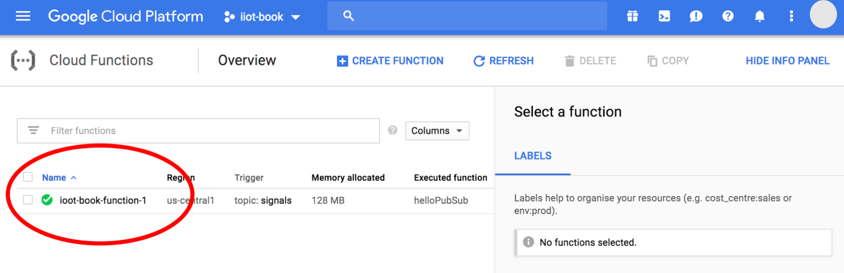Activate Cloud Shell terminal icon
This screenshot has height=273, width=844.
point(664,16)
